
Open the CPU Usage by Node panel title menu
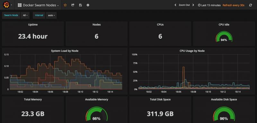point(192,51)
